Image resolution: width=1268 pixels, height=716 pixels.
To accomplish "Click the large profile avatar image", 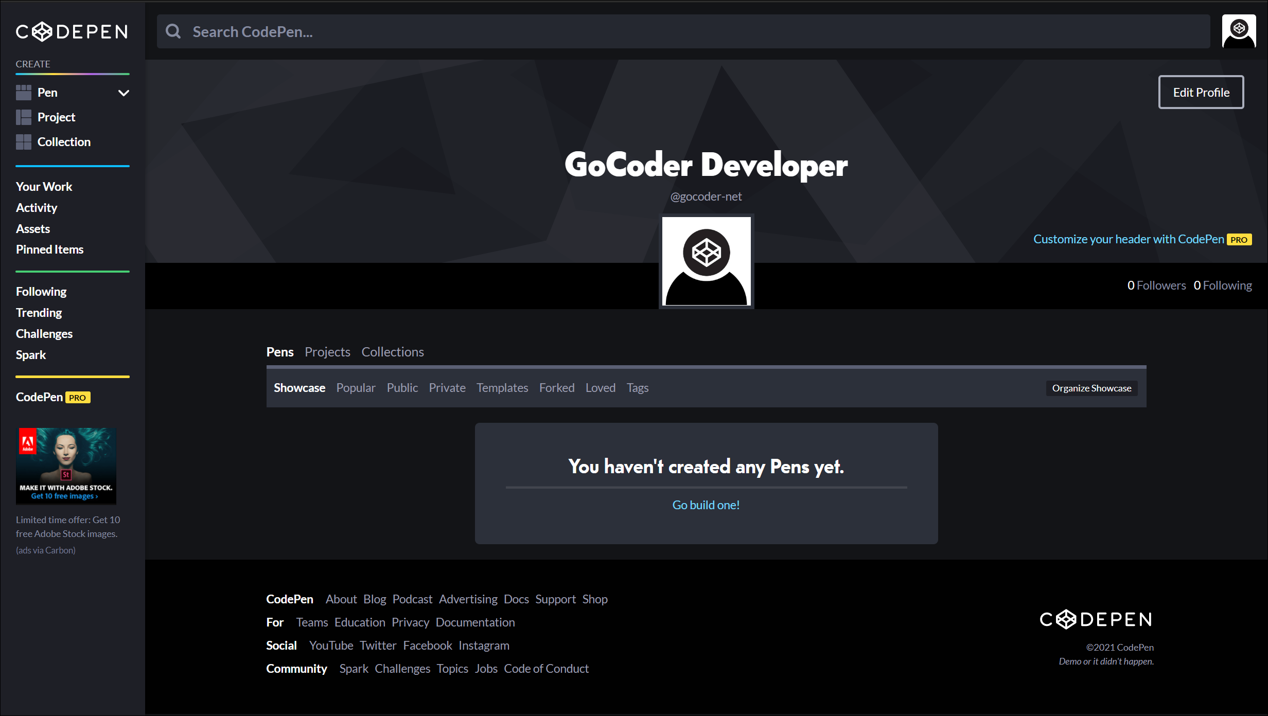I will click(x=706, y=261).
